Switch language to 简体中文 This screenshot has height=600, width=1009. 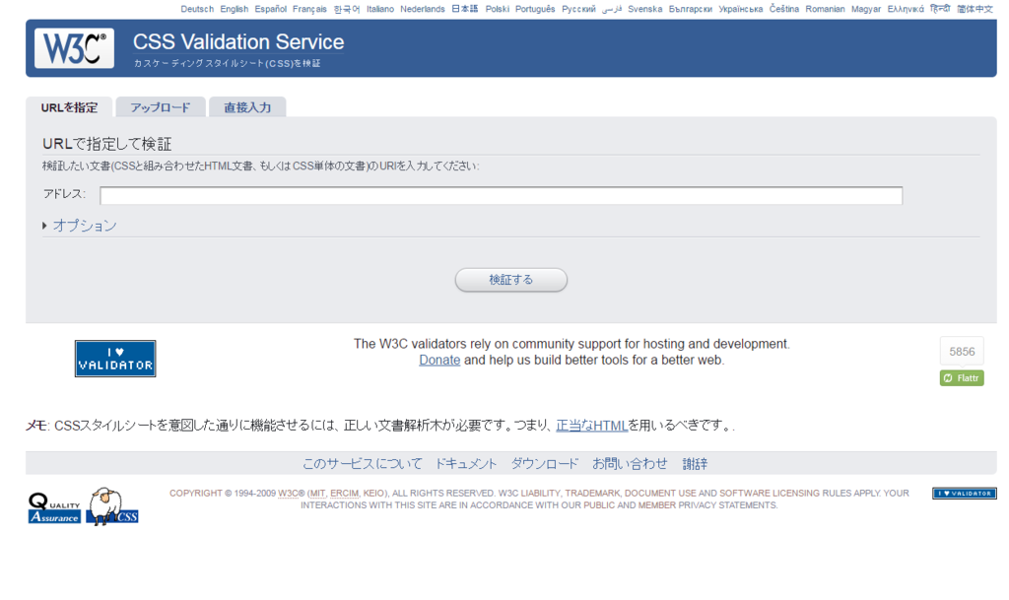(975, 9)
